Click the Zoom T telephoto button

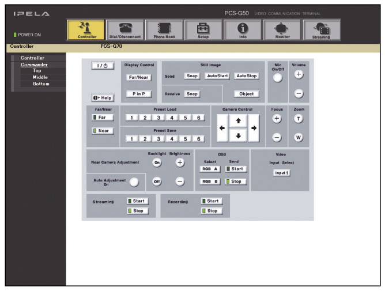tap(299, 118)
